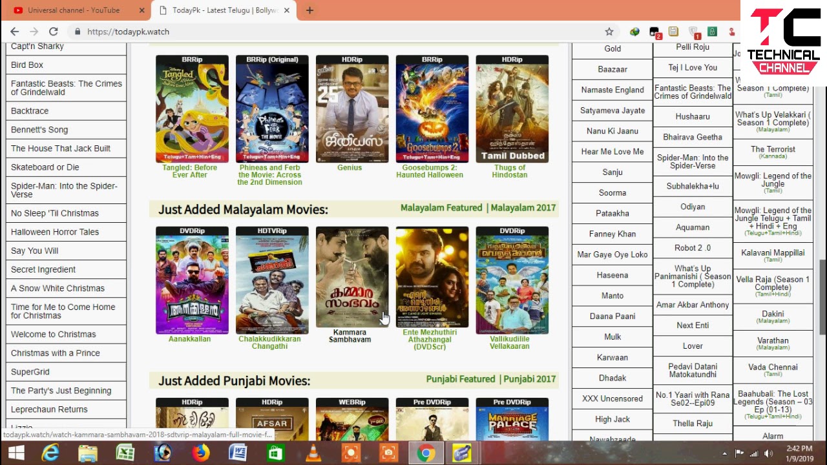Open a new browser tab
Image resolution: width=827 pixels, height=465 pixels.
click(309, 10)
